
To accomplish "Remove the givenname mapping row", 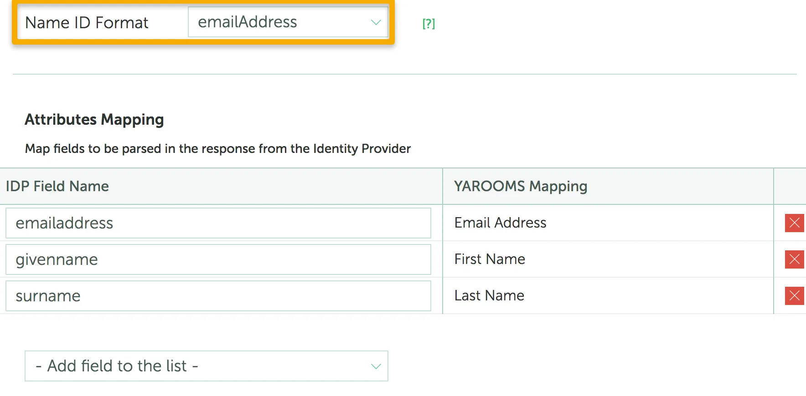I will coord(794,259).
